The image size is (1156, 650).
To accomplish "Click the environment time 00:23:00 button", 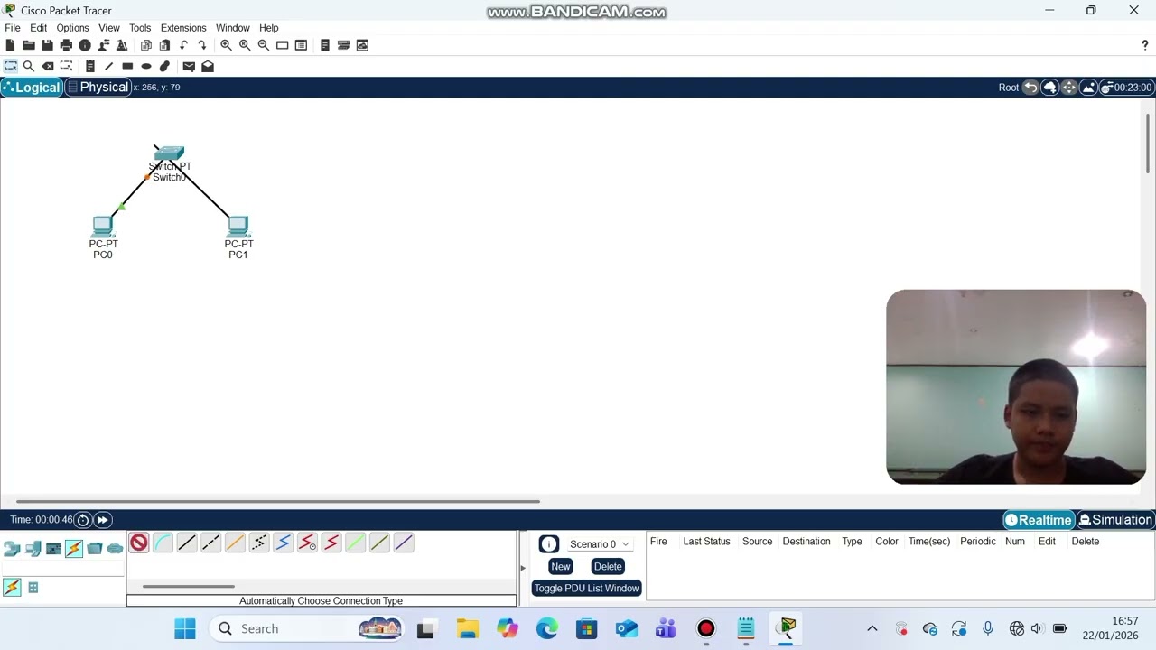I will pos(1126,88).
